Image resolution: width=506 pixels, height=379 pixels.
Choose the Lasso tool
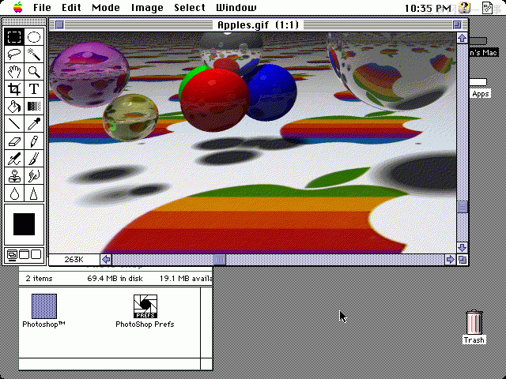coord(14,54)
